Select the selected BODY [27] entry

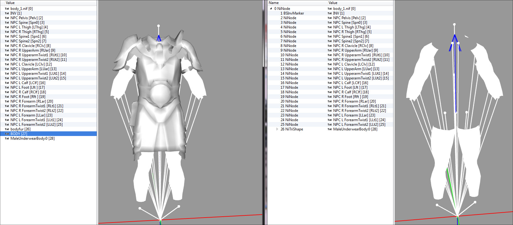[19, 134]
